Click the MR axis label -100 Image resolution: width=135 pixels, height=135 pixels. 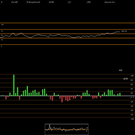(132, 119)
